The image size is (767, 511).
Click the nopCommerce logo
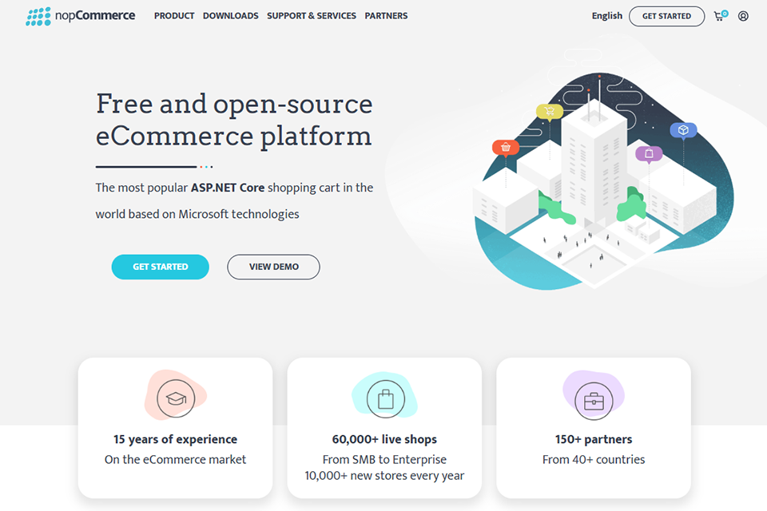[81, 16]
